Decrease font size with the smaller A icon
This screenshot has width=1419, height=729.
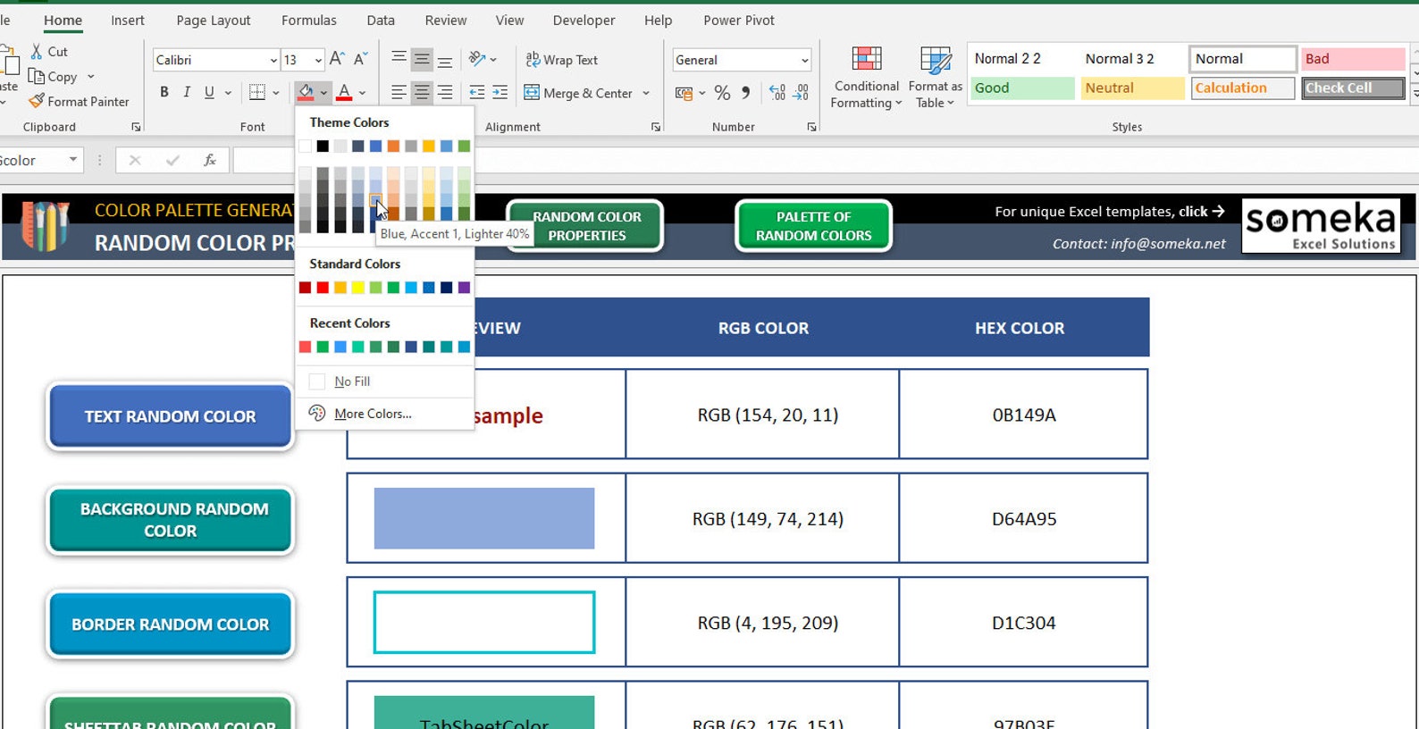[360, 59]
